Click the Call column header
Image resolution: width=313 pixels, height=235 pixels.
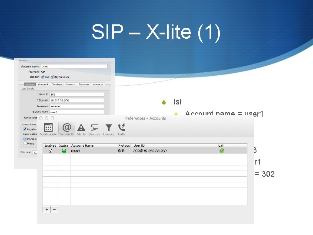(221, 145)
